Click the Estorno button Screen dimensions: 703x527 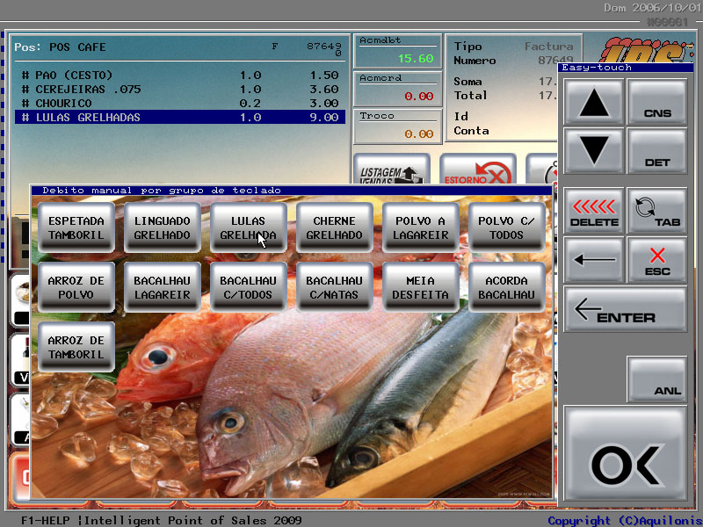477,170
